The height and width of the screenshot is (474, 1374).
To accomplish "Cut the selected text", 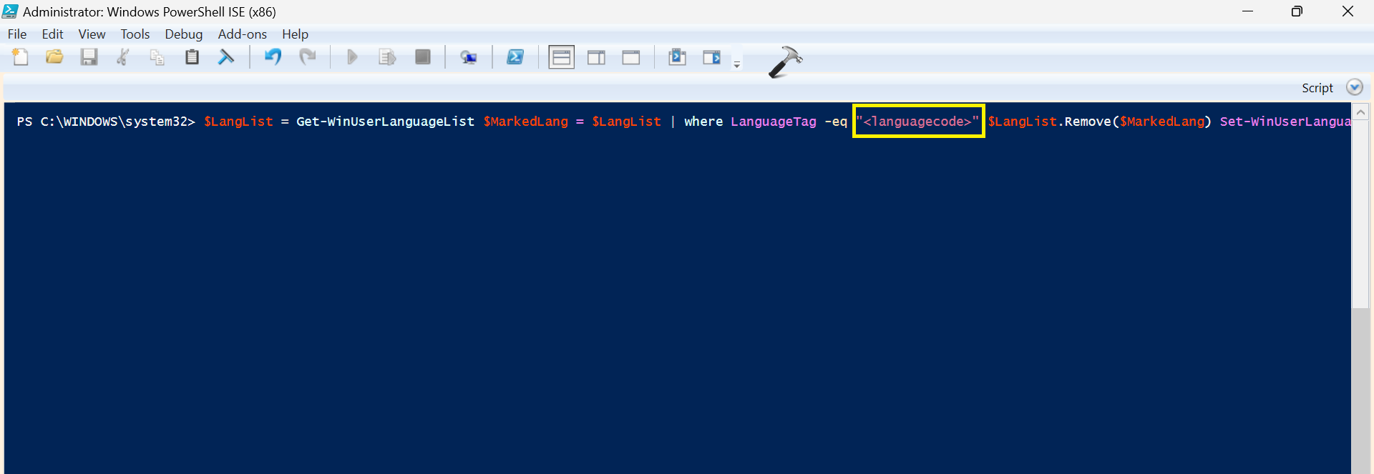I will (123, 57).
